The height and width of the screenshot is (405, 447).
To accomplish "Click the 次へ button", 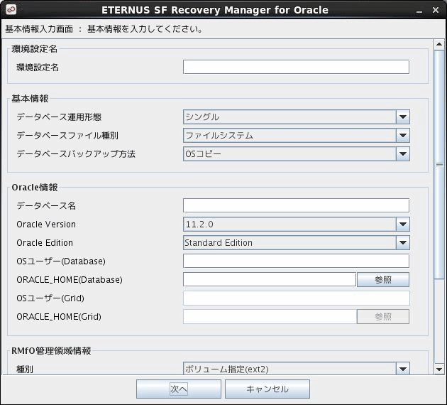I will point(179,389).
